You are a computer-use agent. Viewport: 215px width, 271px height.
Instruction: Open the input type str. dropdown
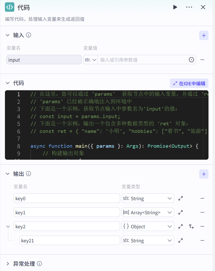click(x=90, y=60)
